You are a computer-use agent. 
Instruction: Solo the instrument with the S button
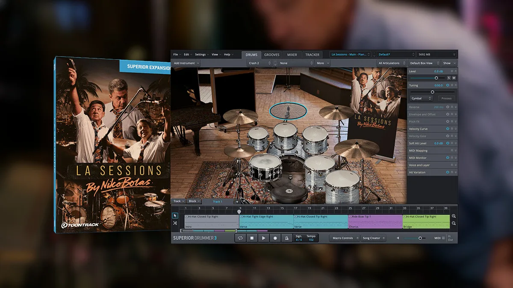point(449,78)
